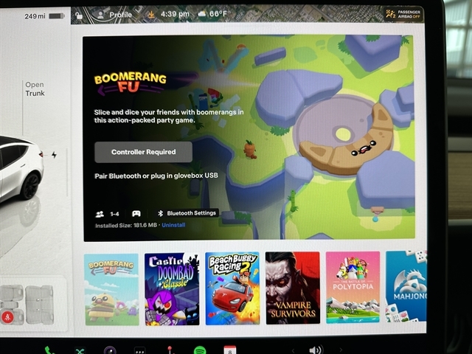Open the green shuffle app in bottom bar

point(80,351)
